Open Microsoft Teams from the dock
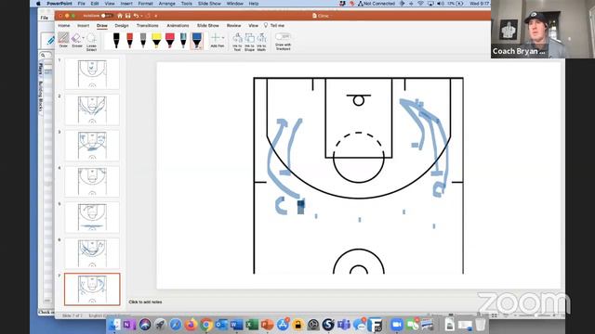The height and width of the screenshot is (334, 595). [x=344, y=325]
